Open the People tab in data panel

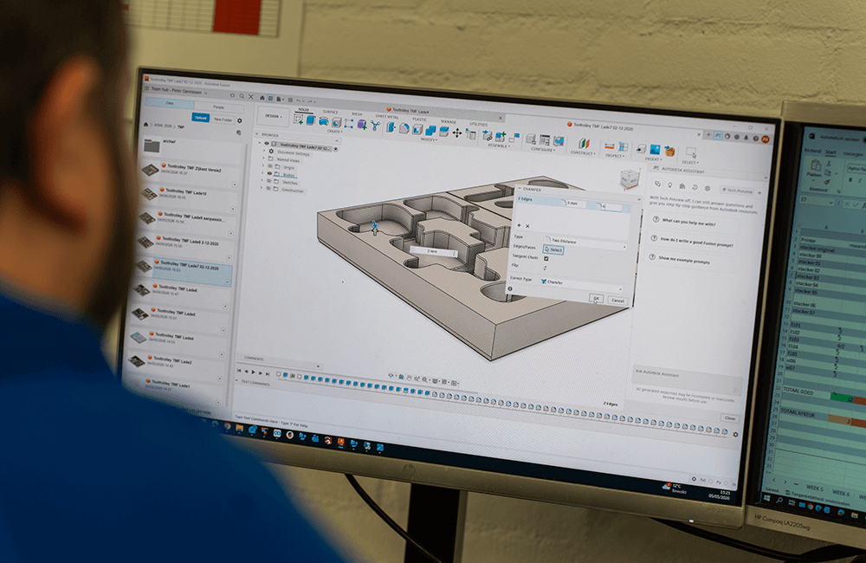[x=219, y=107]
